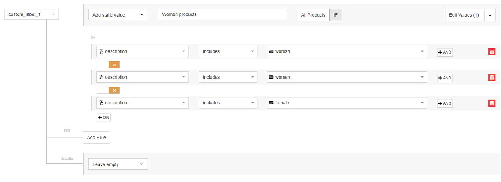Click the Add Rule button
The height and width of the screenshot is (182, 501).
(x=96, y=138)
